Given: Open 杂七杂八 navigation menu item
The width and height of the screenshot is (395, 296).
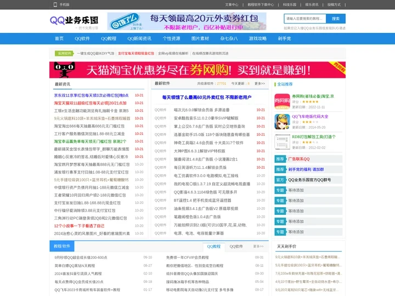Looking at the screenshot, I should tap(229, 38).
